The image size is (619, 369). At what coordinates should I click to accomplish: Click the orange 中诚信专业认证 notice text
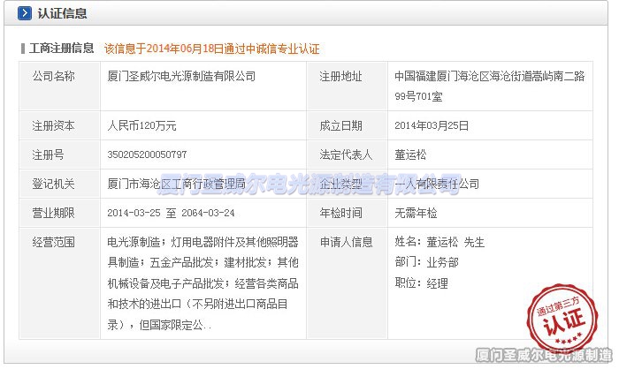(x=211, y=49)
